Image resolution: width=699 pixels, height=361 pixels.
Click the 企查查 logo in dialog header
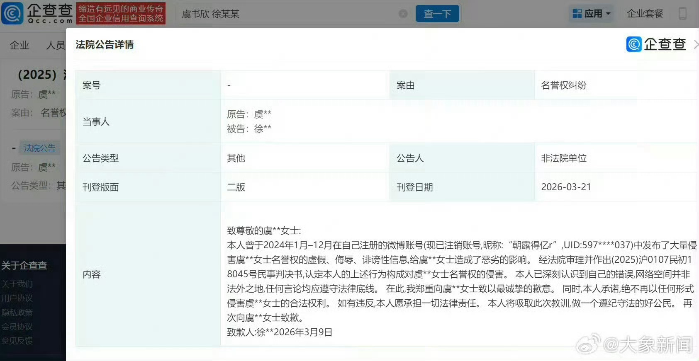point(656,44)
